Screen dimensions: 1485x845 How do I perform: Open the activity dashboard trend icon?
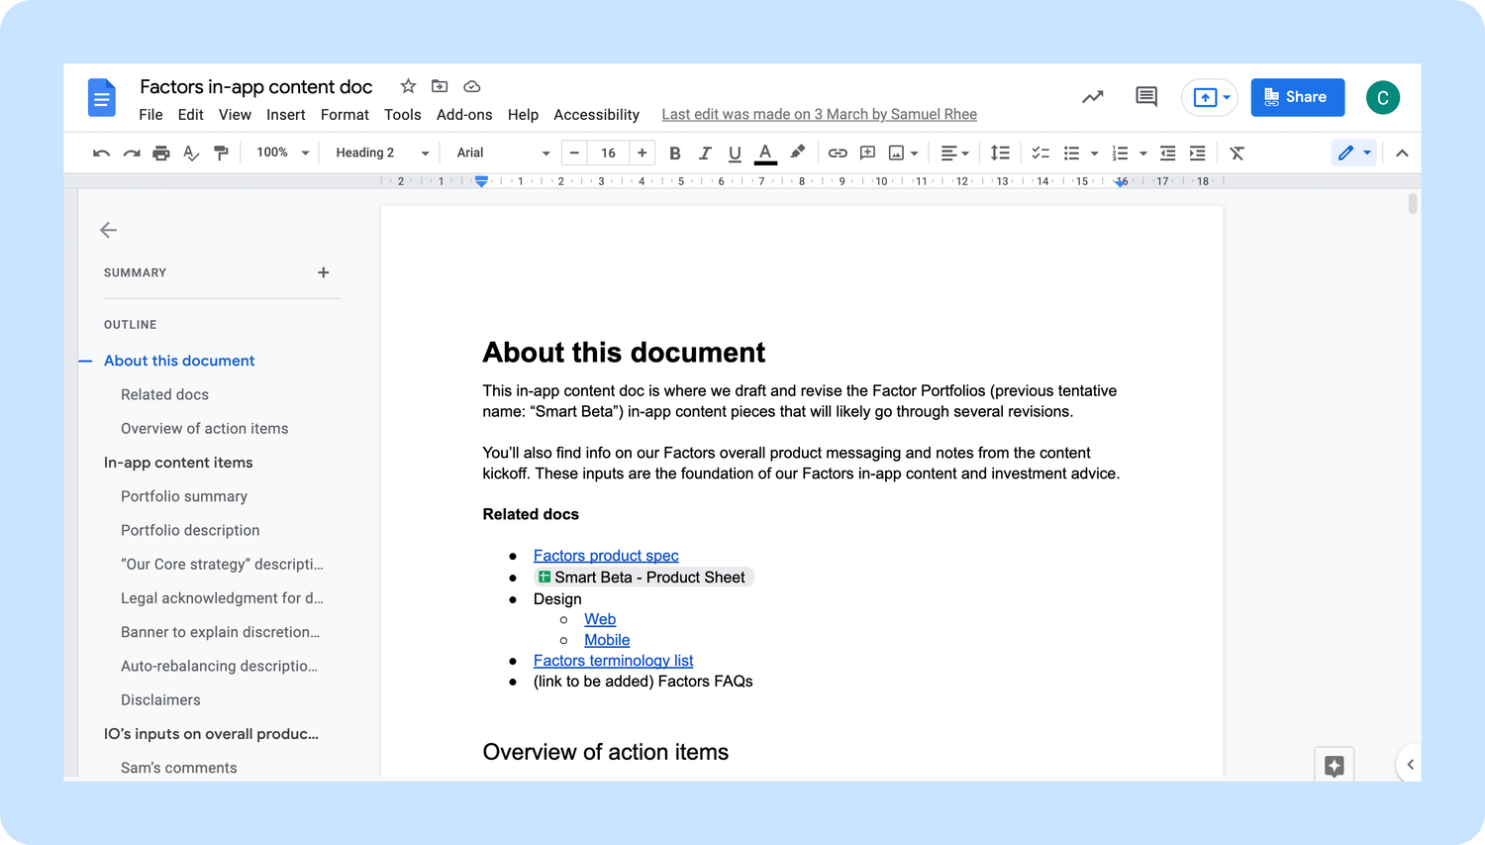click(x=1092, y=97)
